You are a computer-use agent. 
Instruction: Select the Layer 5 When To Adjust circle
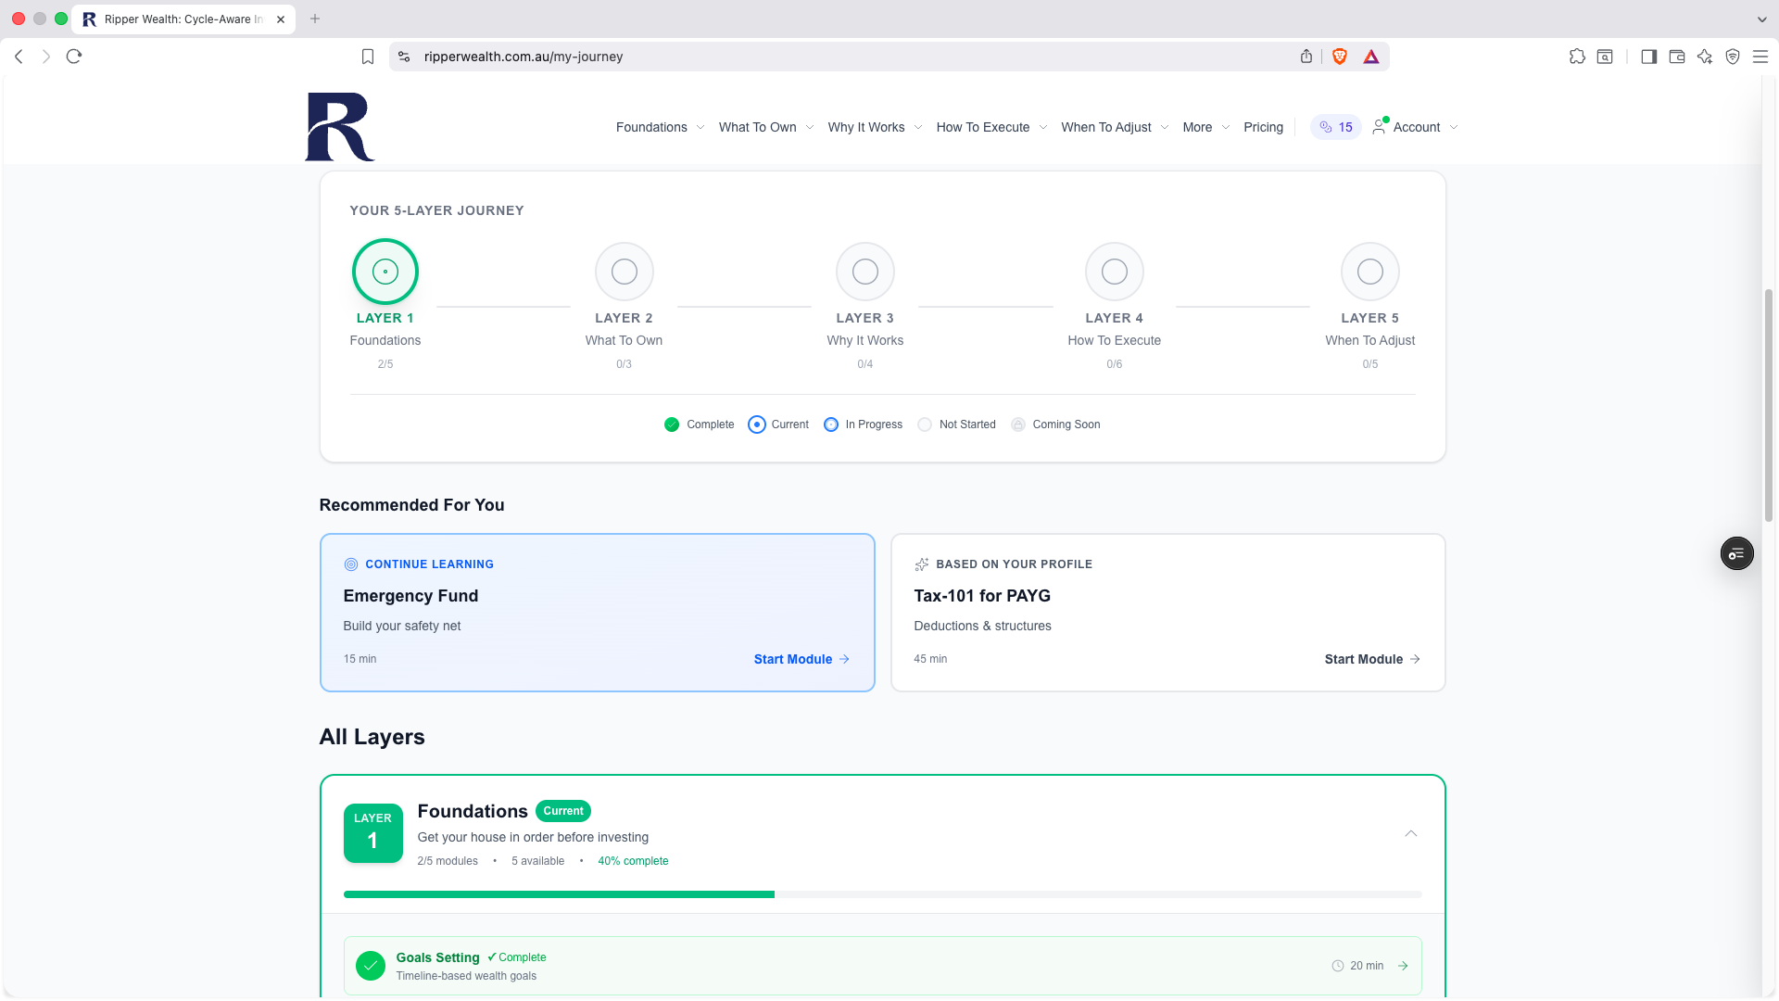coord(1370,272)
